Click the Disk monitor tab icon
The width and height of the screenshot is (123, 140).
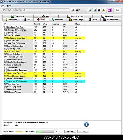click(x=12, y=16)
